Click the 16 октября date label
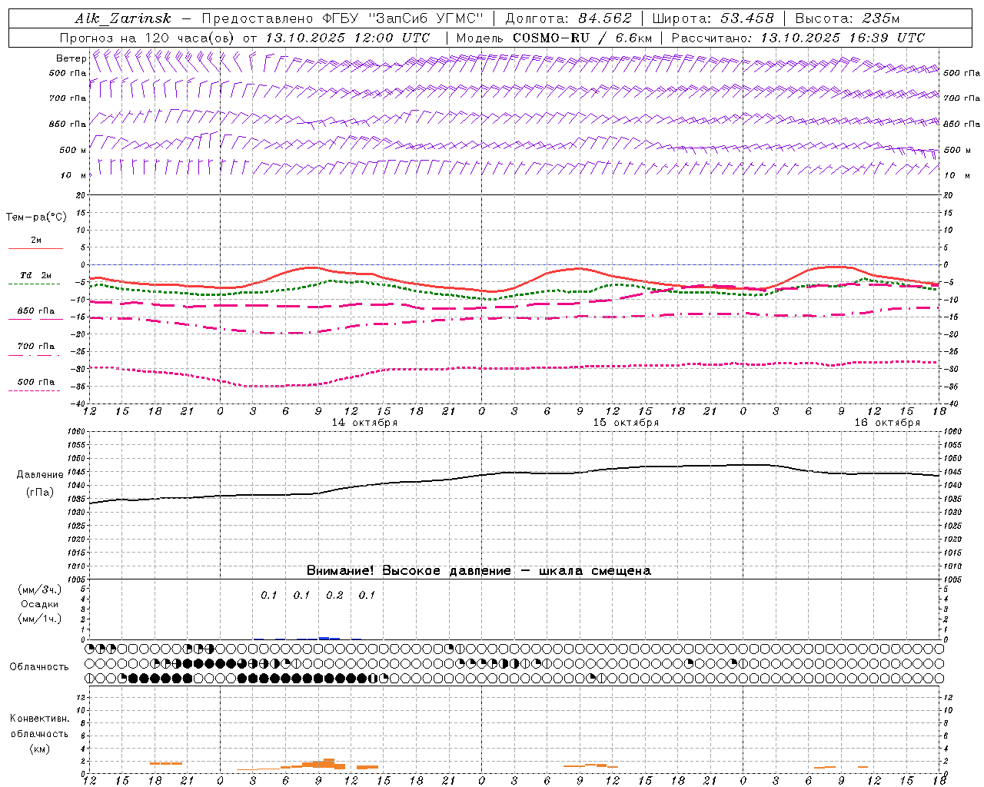The height and width of the screenshot is (787, 984). pyautogui.click(x=887, y=423)
